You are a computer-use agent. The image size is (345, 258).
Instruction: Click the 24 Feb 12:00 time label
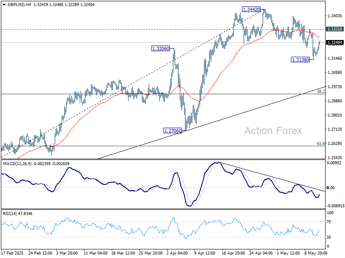40,253
